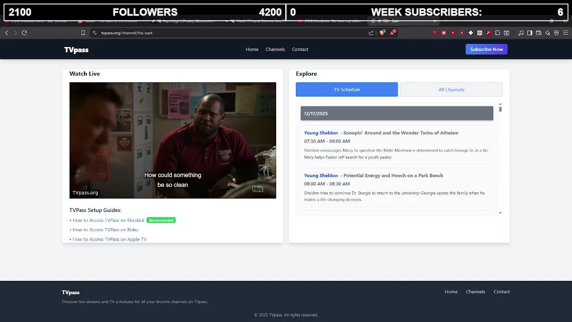Open the Brave Rewards triangle icon
Viewport: 572px width, 322px height.
coord(393,33)
